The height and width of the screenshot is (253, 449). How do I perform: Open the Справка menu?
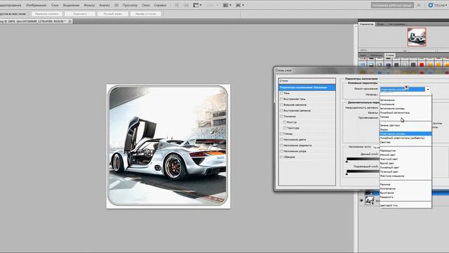tap(160, 5)
